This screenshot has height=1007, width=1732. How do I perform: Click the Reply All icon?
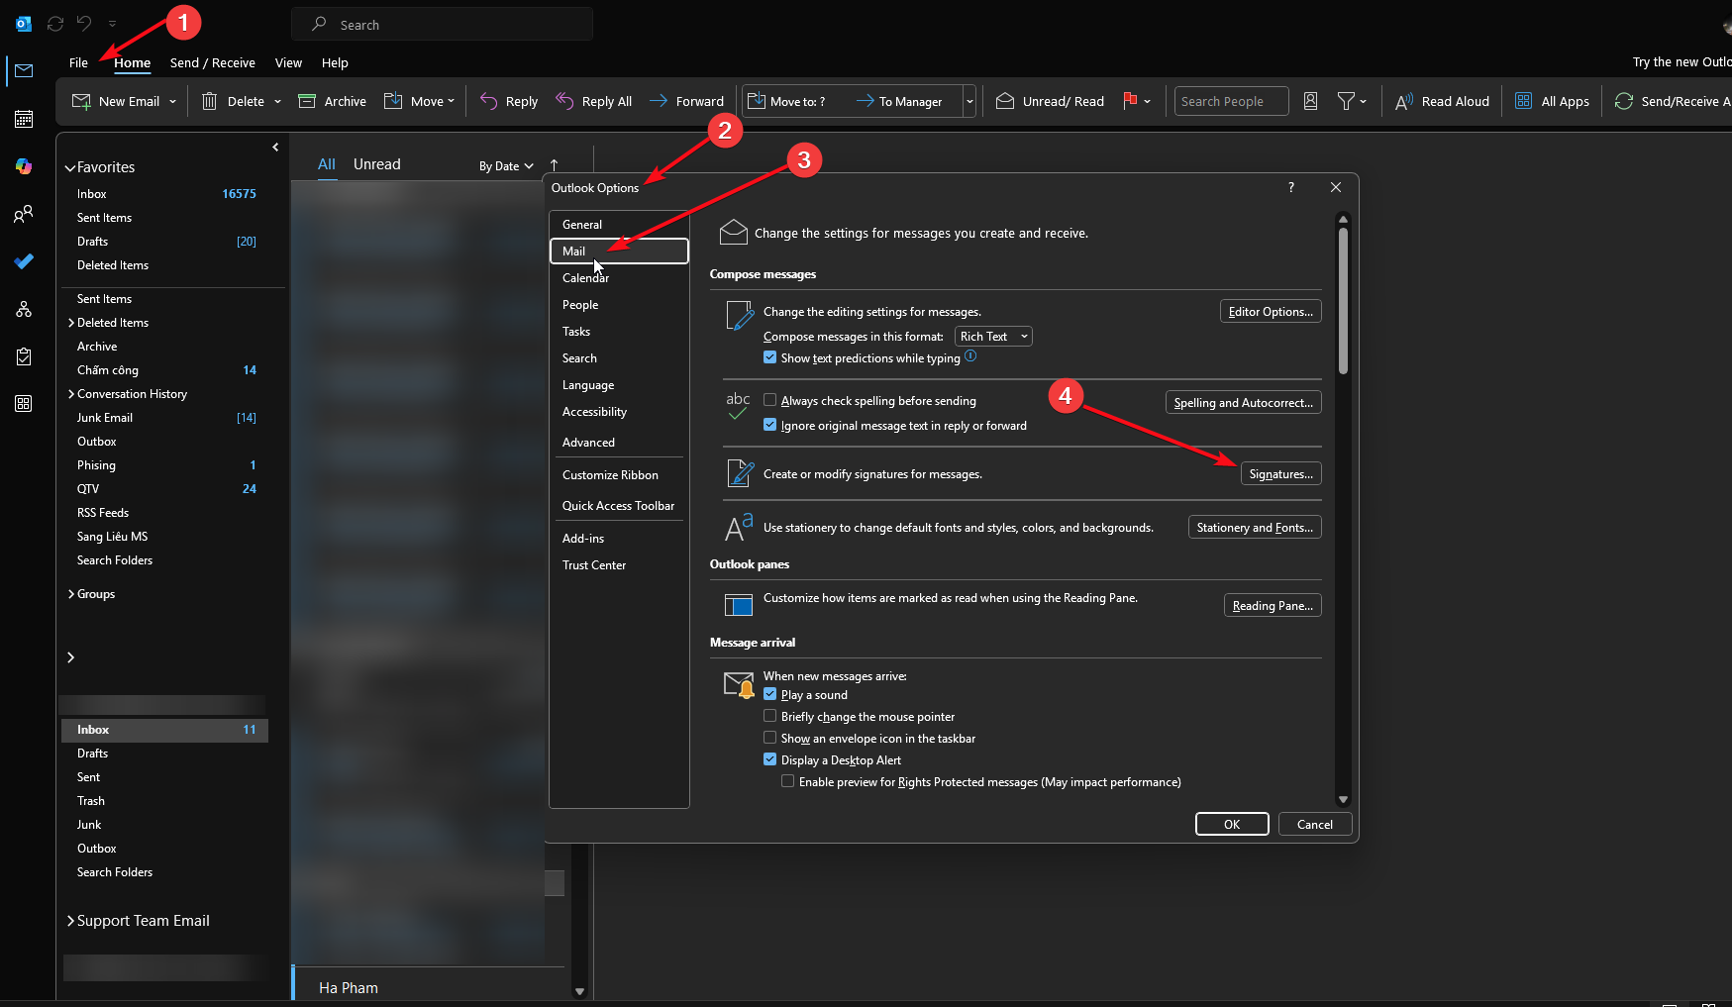564,101
